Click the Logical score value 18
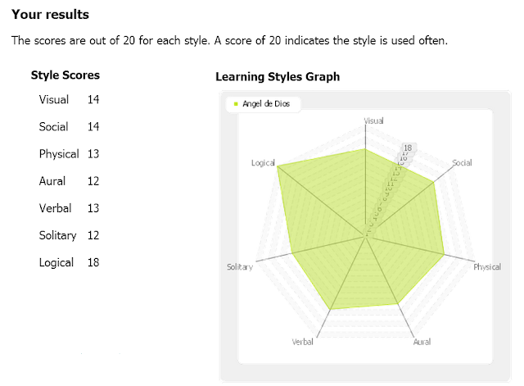Screen dimensions: 524x386 [x=93, y=262]
